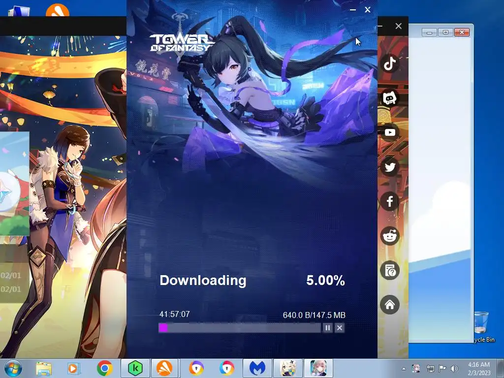The height and width of the screenshot is (378, 504).
Task: Click the magenta download progress bar
Action: coord(240,328)
